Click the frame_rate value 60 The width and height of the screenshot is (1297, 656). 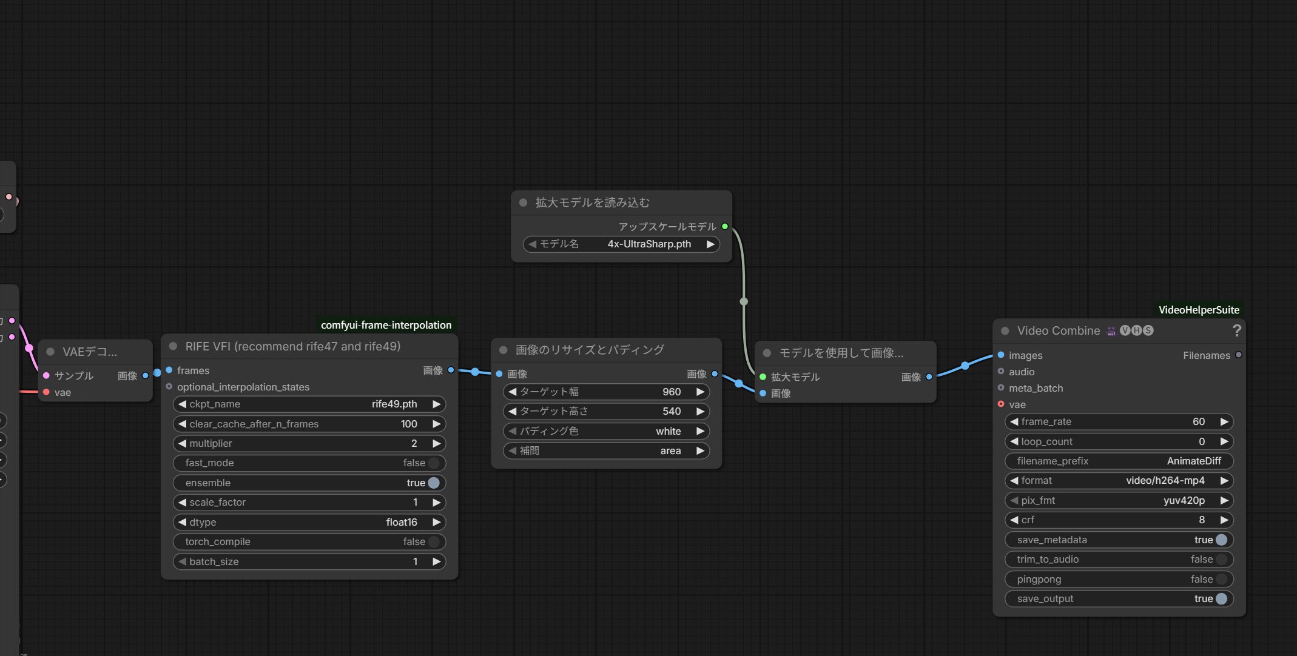point(1199,421)
